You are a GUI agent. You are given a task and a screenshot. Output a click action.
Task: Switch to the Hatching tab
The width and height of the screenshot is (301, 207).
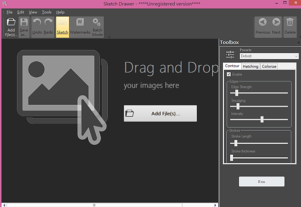[250, 66]
